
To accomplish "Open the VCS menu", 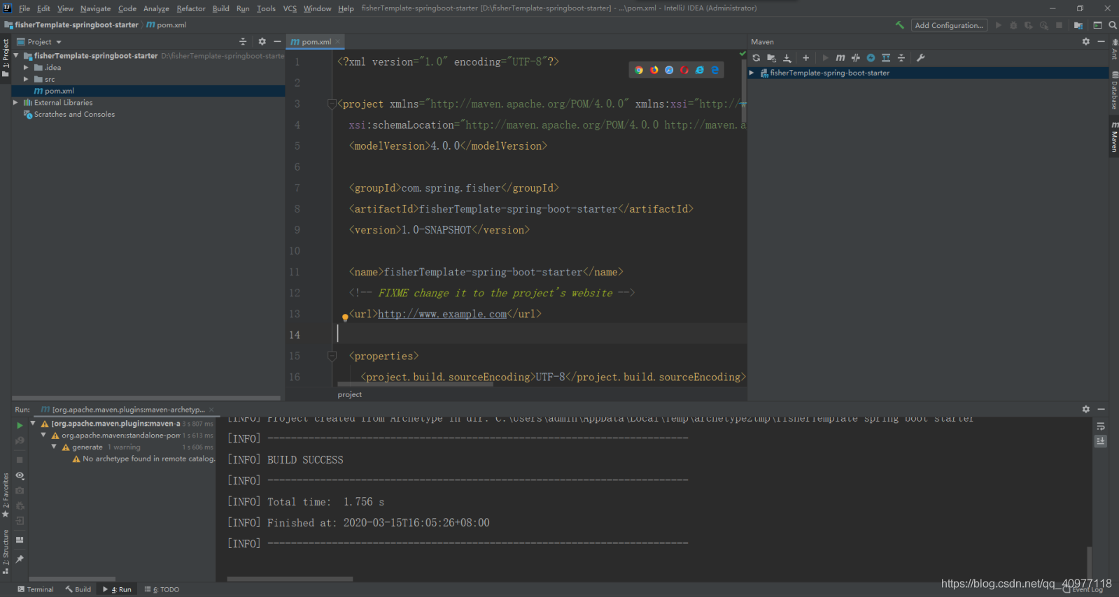I will click(290, 8).
